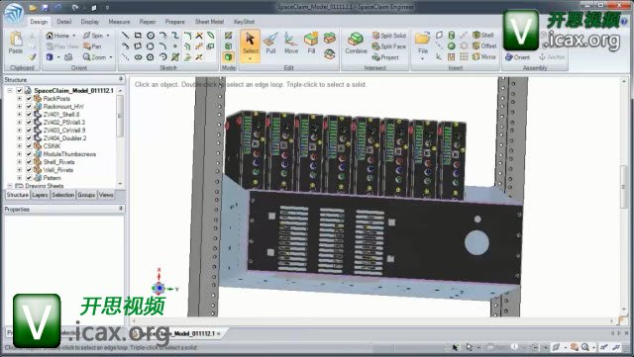Open the Combine tool
634x357 pixels.
[x=356, y=44]
